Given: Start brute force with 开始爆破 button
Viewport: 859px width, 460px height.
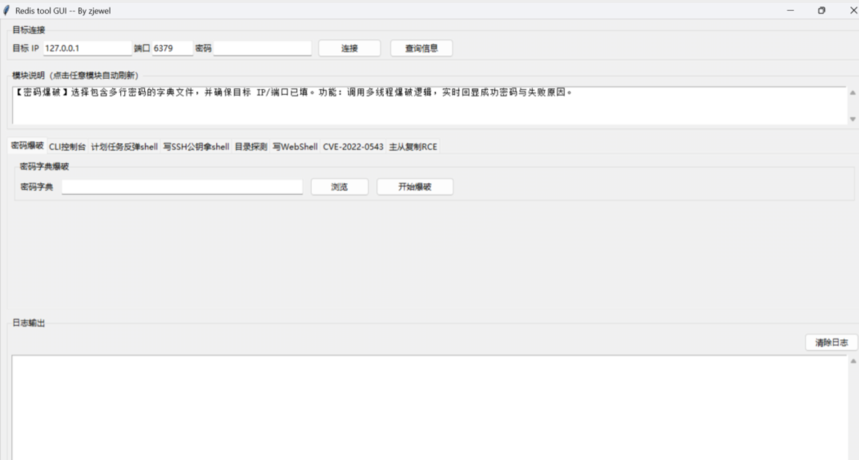Looking at the screenshot, I should [x=414, y=187].
